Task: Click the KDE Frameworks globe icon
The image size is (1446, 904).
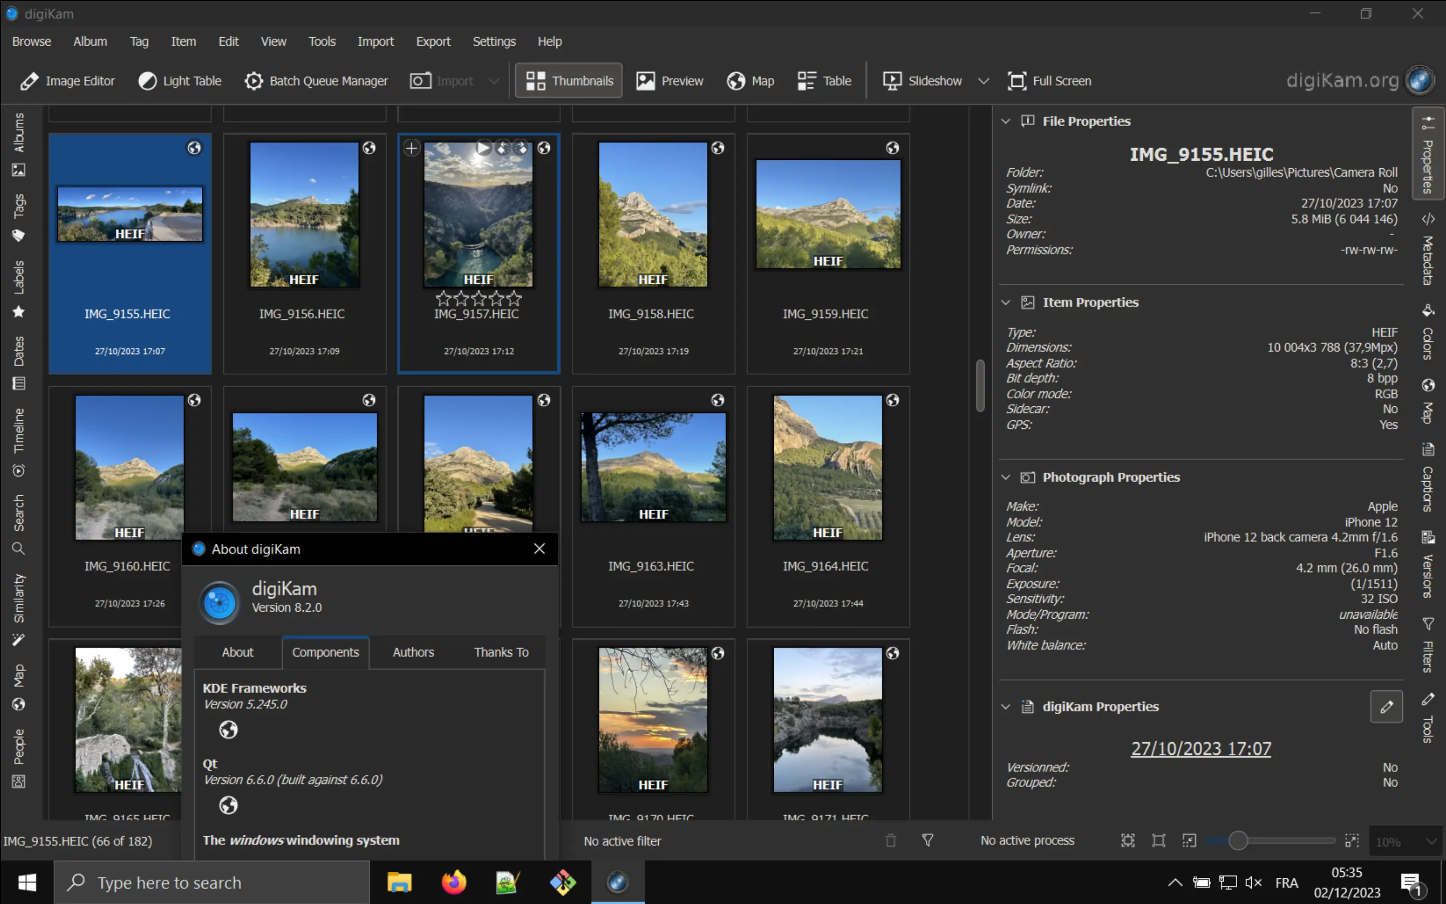Action: [x=228, y=729]
